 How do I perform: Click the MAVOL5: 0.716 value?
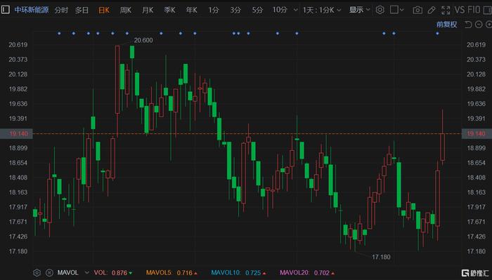pos(171,273)
